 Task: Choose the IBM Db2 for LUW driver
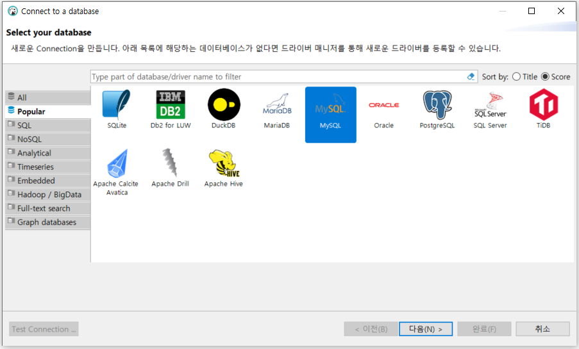coord(170,104)
